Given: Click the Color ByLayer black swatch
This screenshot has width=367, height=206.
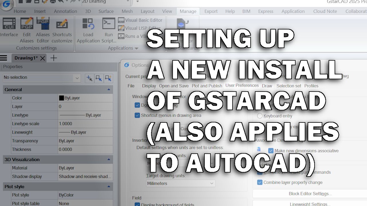Looking at the screenshot, I should [x=61, y=98].
